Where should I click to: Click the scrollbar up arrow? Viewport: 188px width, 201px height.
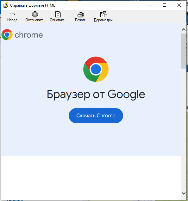184,30
